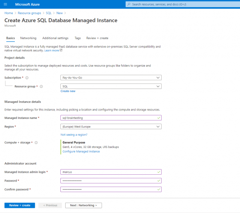
Task: Click the Review + create button
Action: (20, 205)
